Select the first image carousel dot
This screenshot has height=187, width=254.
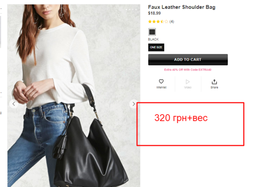tap(126, 10)
